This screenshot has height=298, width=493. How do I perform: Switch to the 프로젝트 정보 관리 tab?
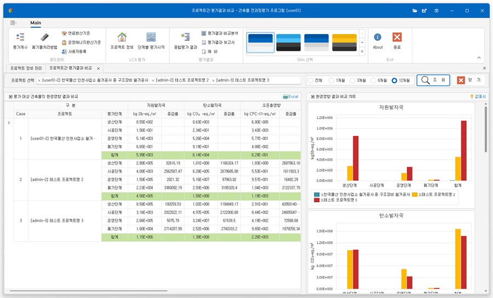pos(26,68)
